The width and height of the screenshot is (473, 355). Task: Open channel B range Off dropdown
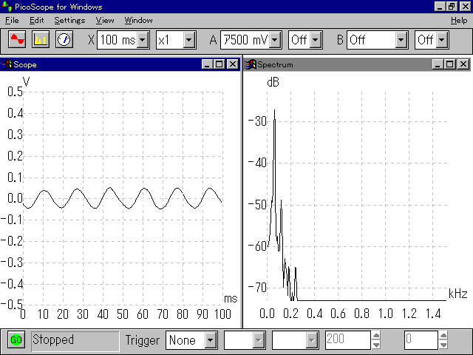401,40
